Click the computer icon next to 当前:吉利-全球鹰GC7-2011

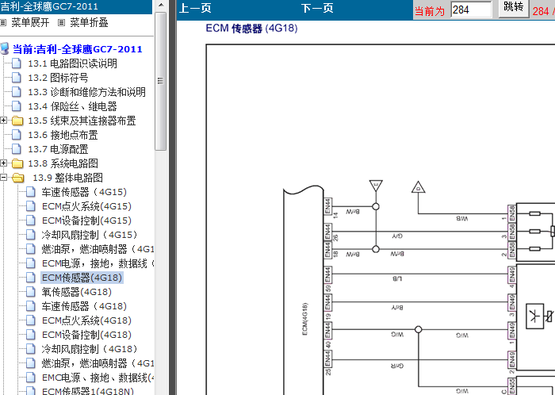5,49
